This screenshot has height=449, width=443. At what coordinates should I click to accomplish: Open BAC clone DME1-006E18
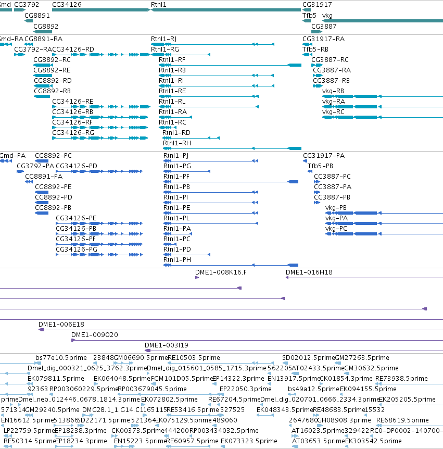[61, 325]
